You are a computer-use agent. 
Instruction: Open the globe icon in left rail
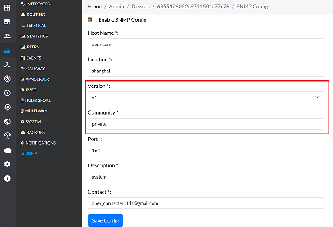tap(7, 122)
